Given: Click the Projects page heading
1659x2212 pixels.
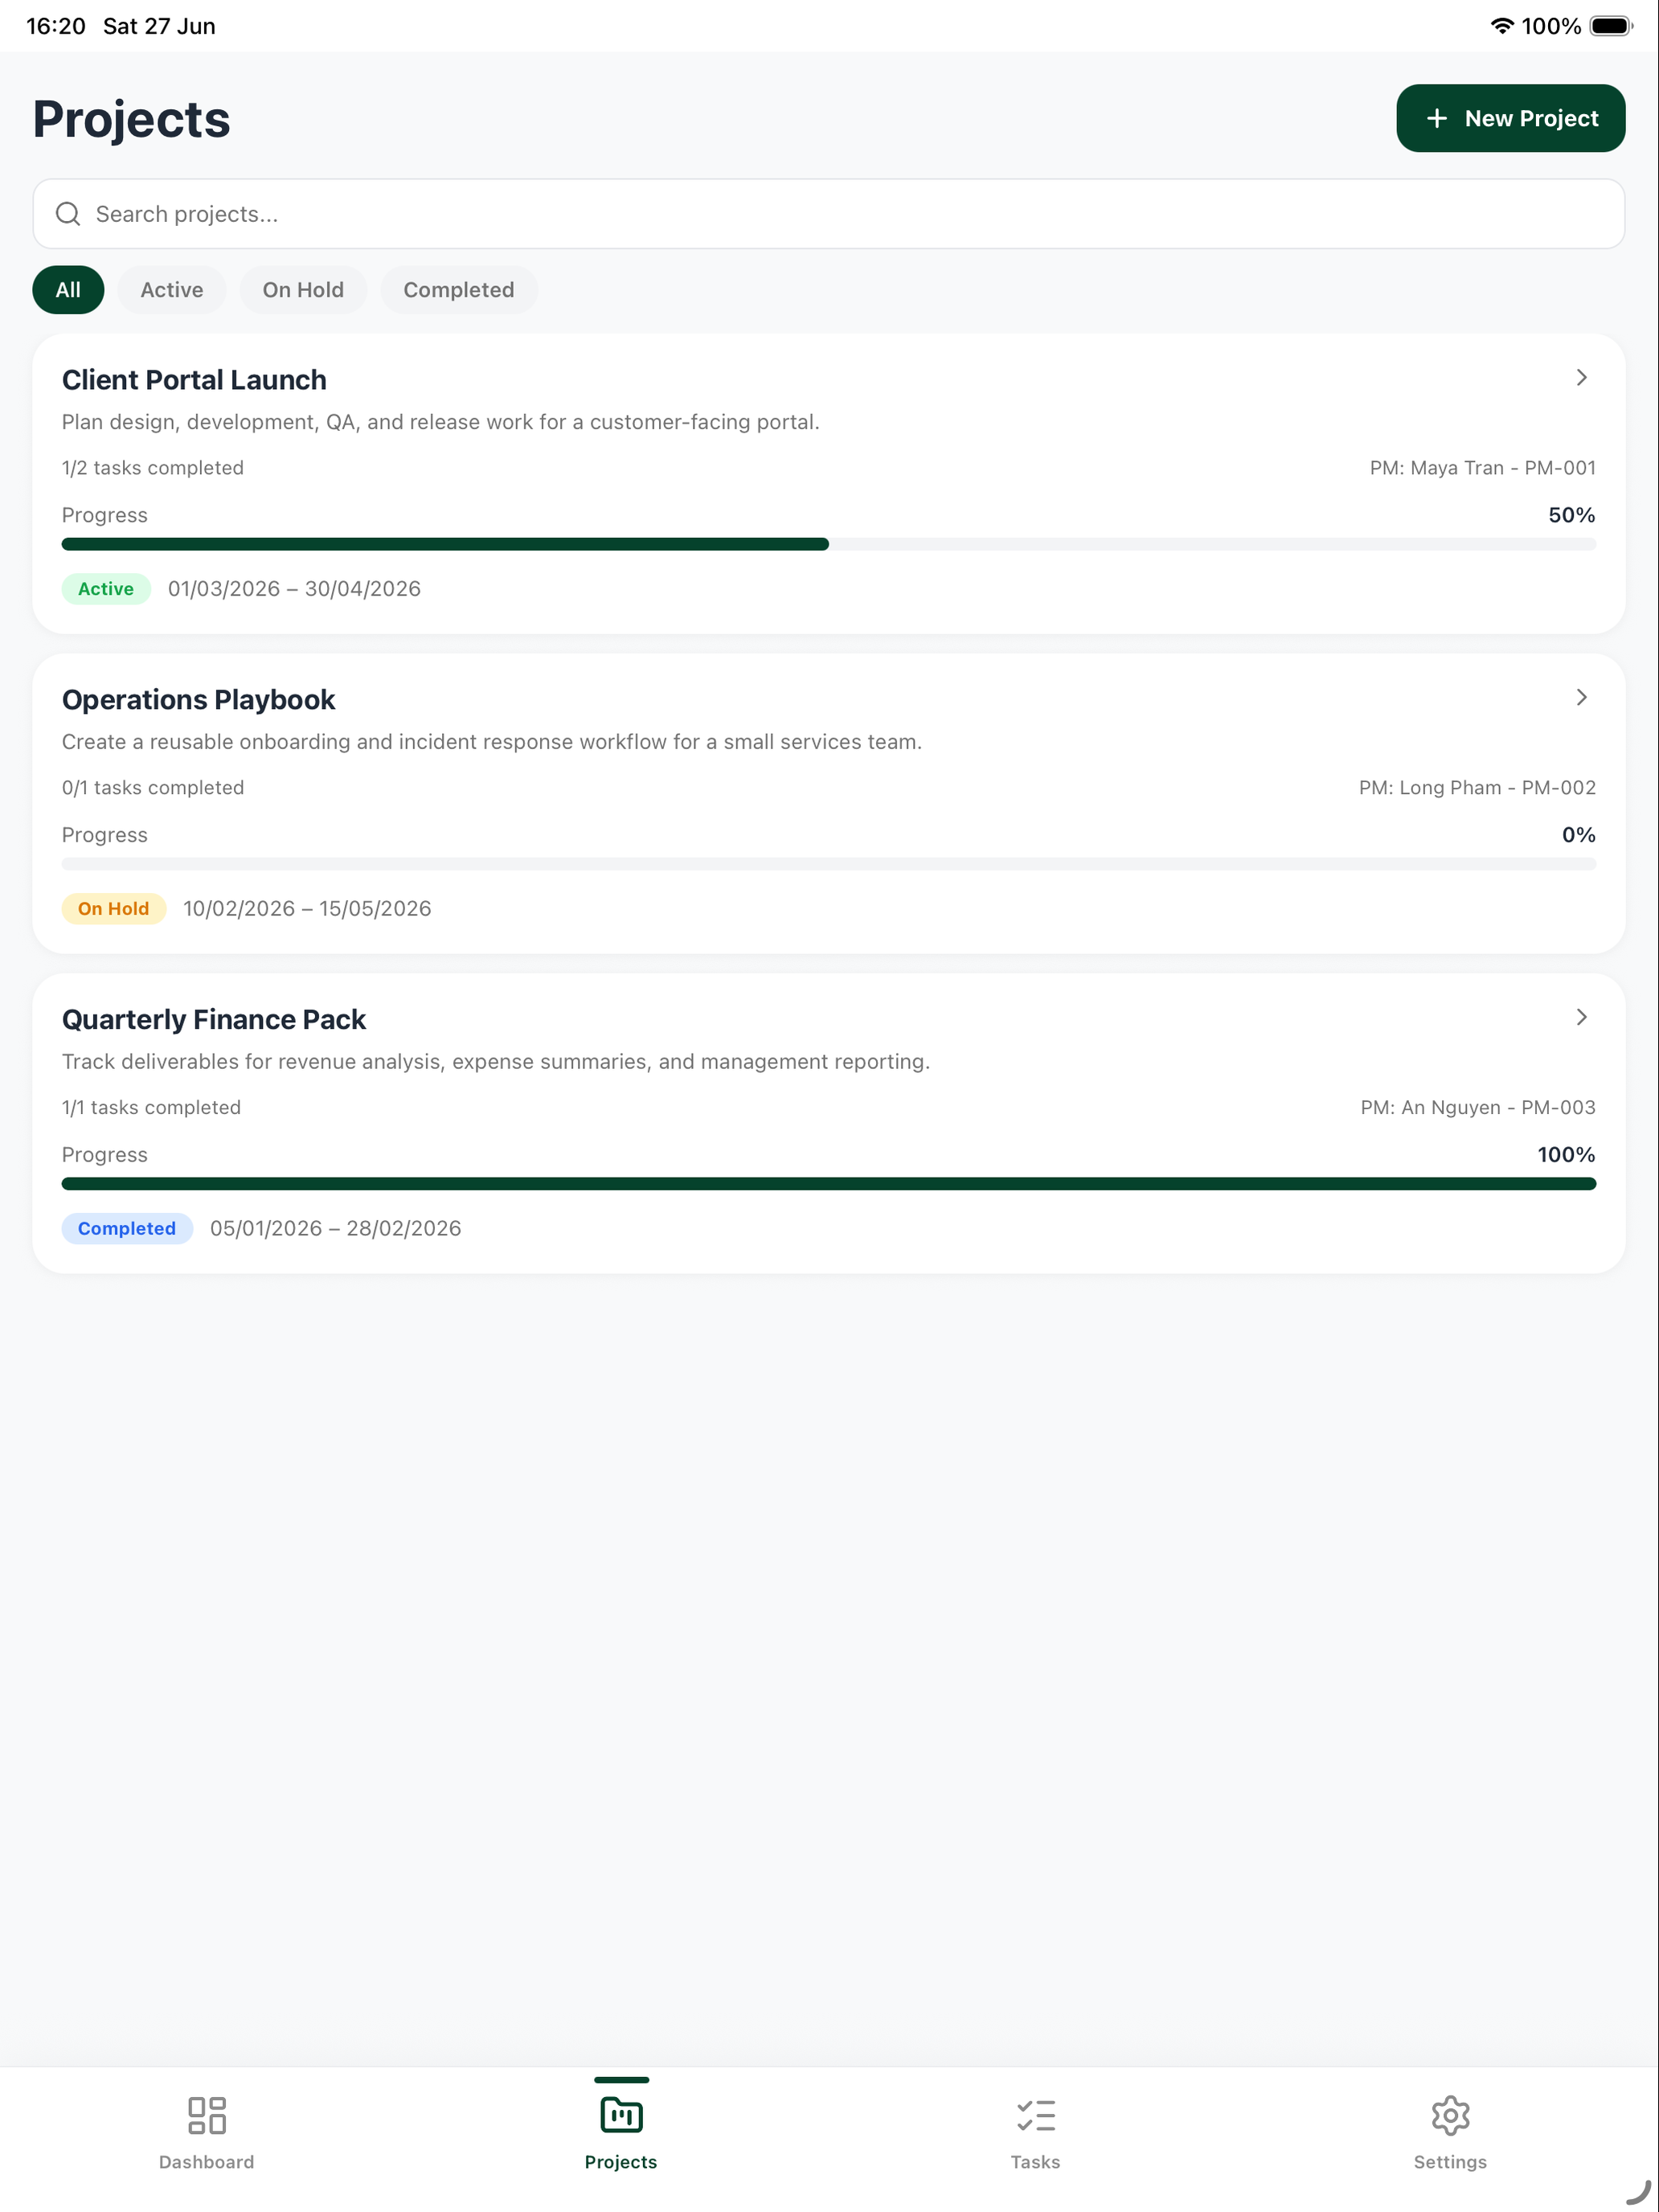Looking at the screenshot, I should (132, 120).
